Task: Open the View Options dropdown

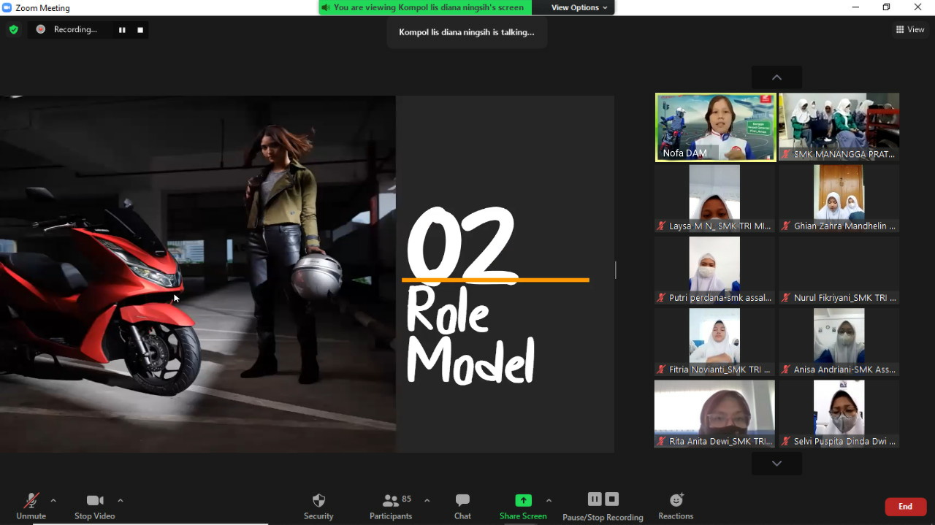Action: point(579,7)
